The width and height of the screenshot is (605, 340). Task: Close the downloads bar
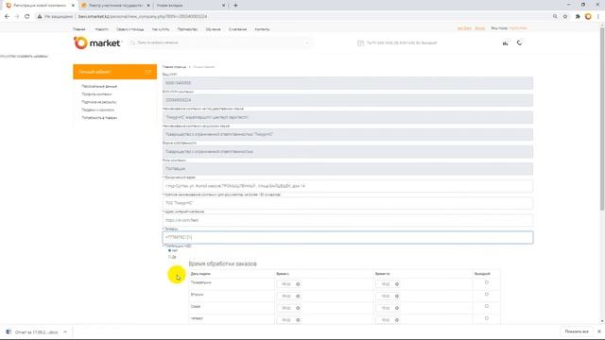click(599, 331)
